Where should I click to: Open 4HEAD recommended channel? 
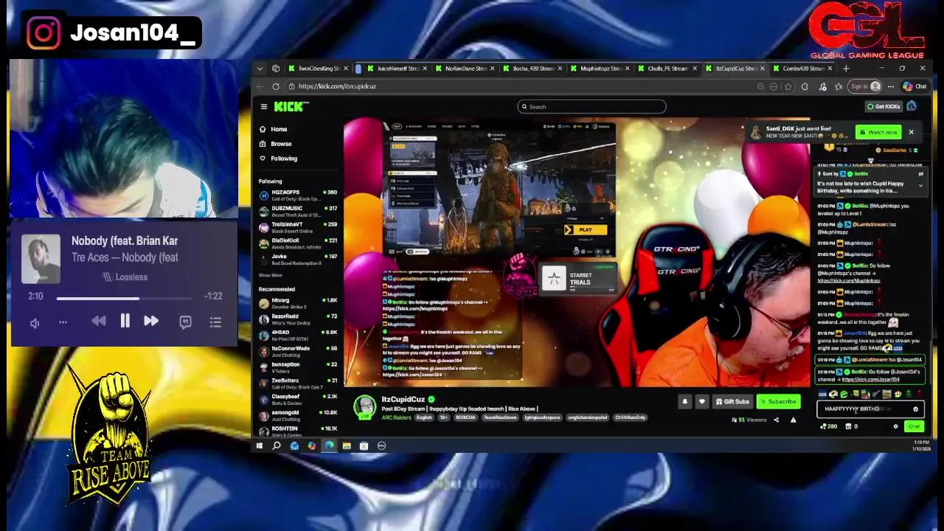click(298, 336)
